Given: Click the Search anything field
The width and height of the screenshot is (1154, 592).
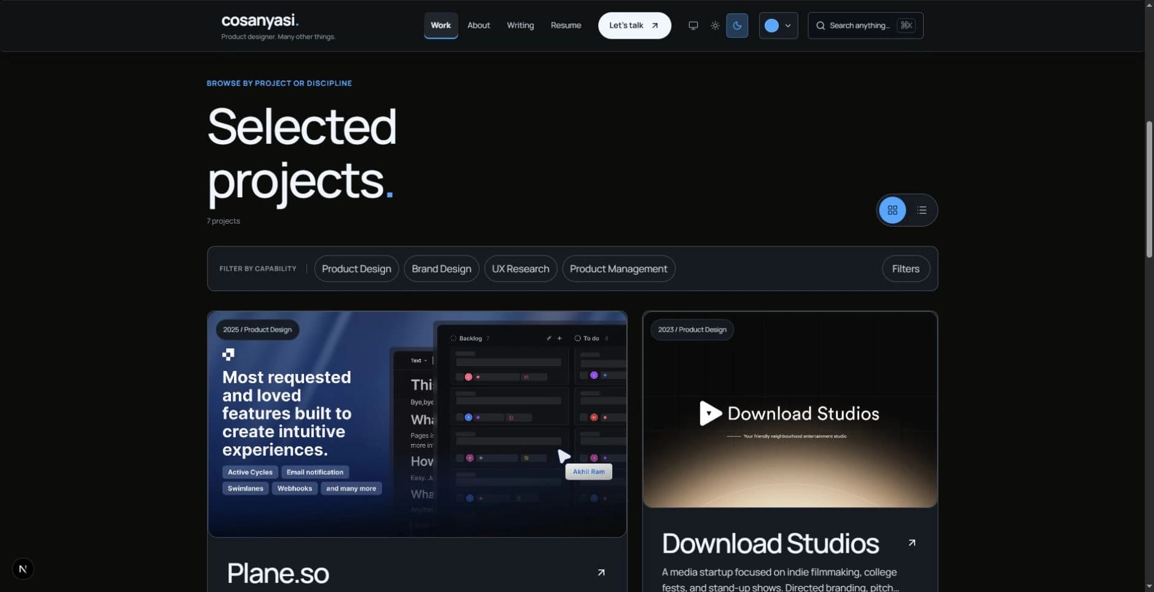Looking at the screenshot, I should pyautogui.click(x=865, y=26).
